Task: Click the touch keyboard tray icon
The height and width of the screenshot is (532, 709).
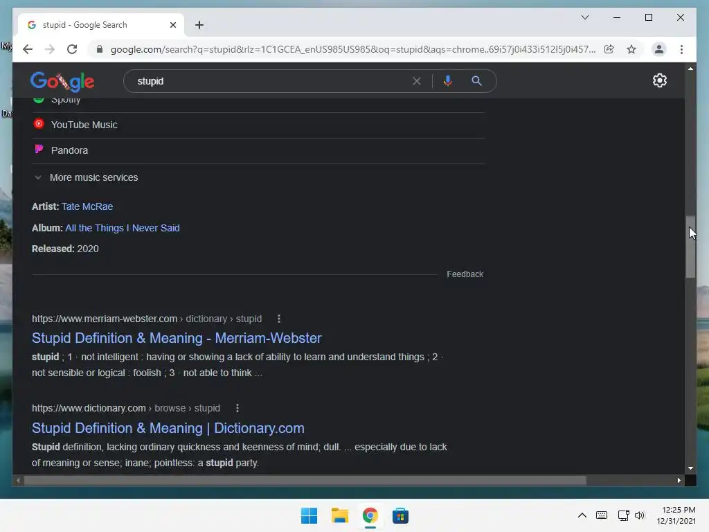Action: [602, 515]
